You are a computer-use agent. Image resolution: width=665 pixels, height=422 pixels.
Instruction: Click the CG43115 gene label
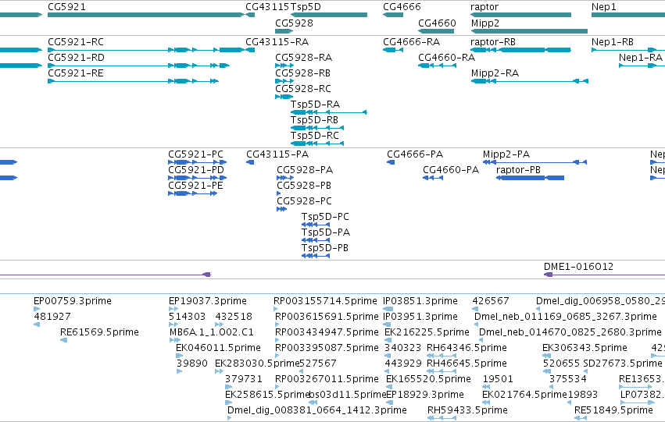click(267, 7)
